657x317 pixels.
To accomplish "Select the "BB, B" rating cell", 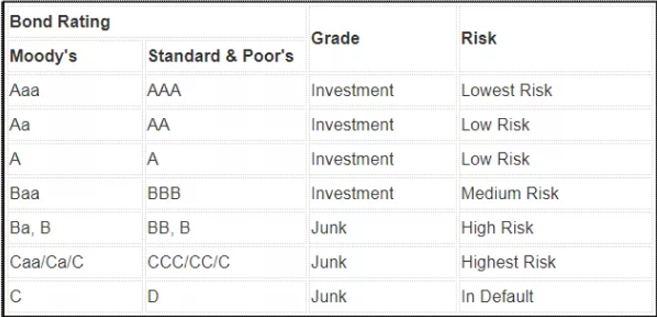I will click(x=169, y=228).
